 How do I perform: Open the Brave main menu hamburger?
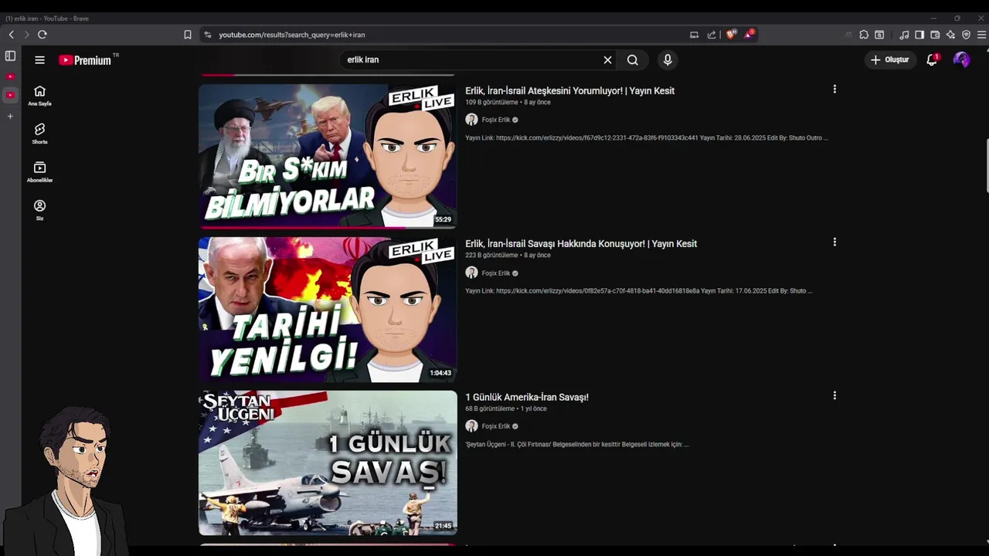[981, 35]
